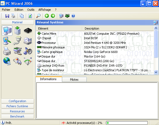The width and height of the screenshot is (159, 125).
Task: Click the Elément column header
Action: [59, 28]
